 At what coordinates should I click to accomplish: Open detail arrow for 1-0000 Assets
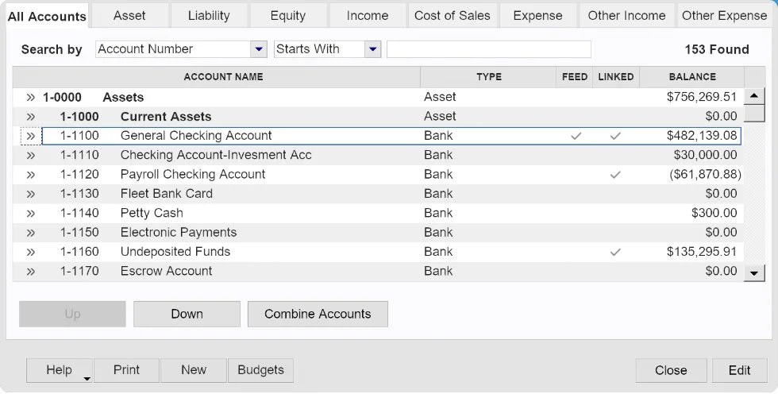tap(31, 97)
